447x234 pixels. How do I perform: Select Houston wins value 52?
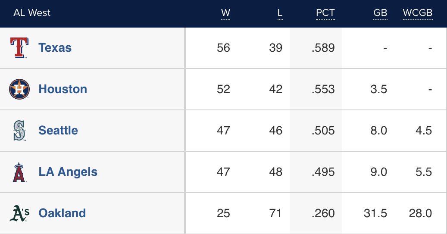click(223, 89)
